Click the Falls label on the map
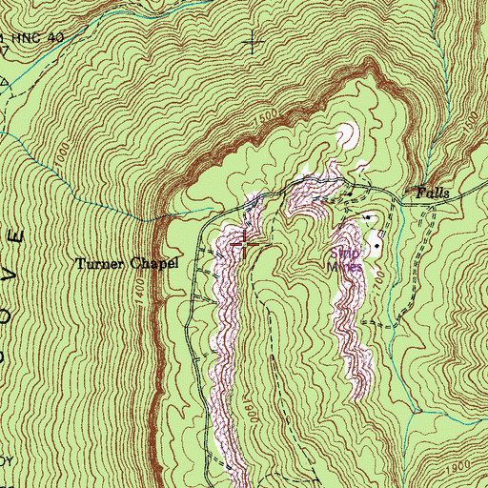 [x=433, y=193]
